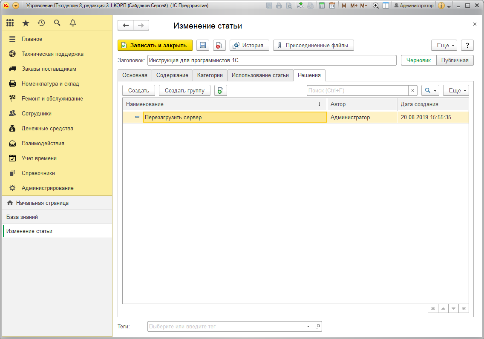The image size is (484, 339).
Task: Open global search magnifier icon
Action: [57, 23]
